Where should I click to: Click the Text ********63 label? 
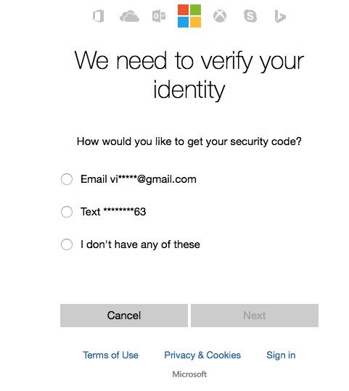113,212
